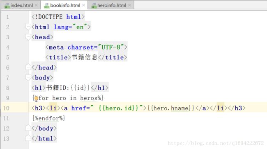The image size is (267, 149).
Task: Click line number 10 in the gutter
Action: (6, 108)
